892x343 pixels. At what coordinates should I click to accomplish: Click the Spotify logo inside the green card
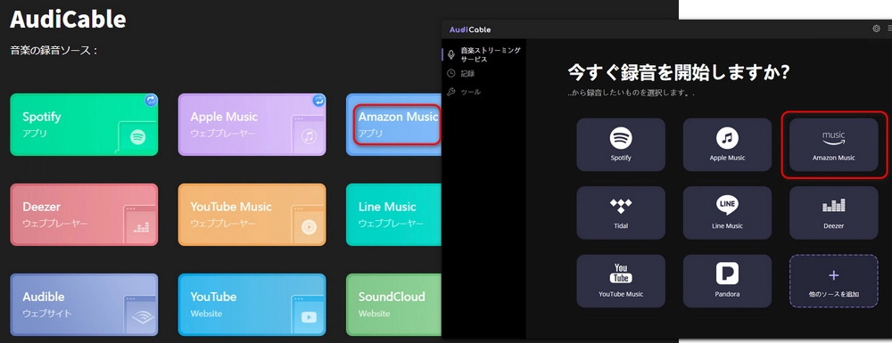[137, 137]
